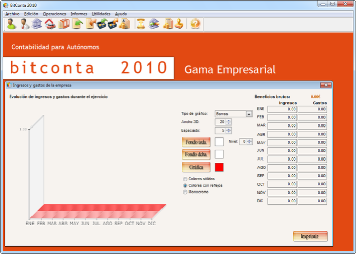
Task: Open the Edición menu
Action: coord(31,14)
